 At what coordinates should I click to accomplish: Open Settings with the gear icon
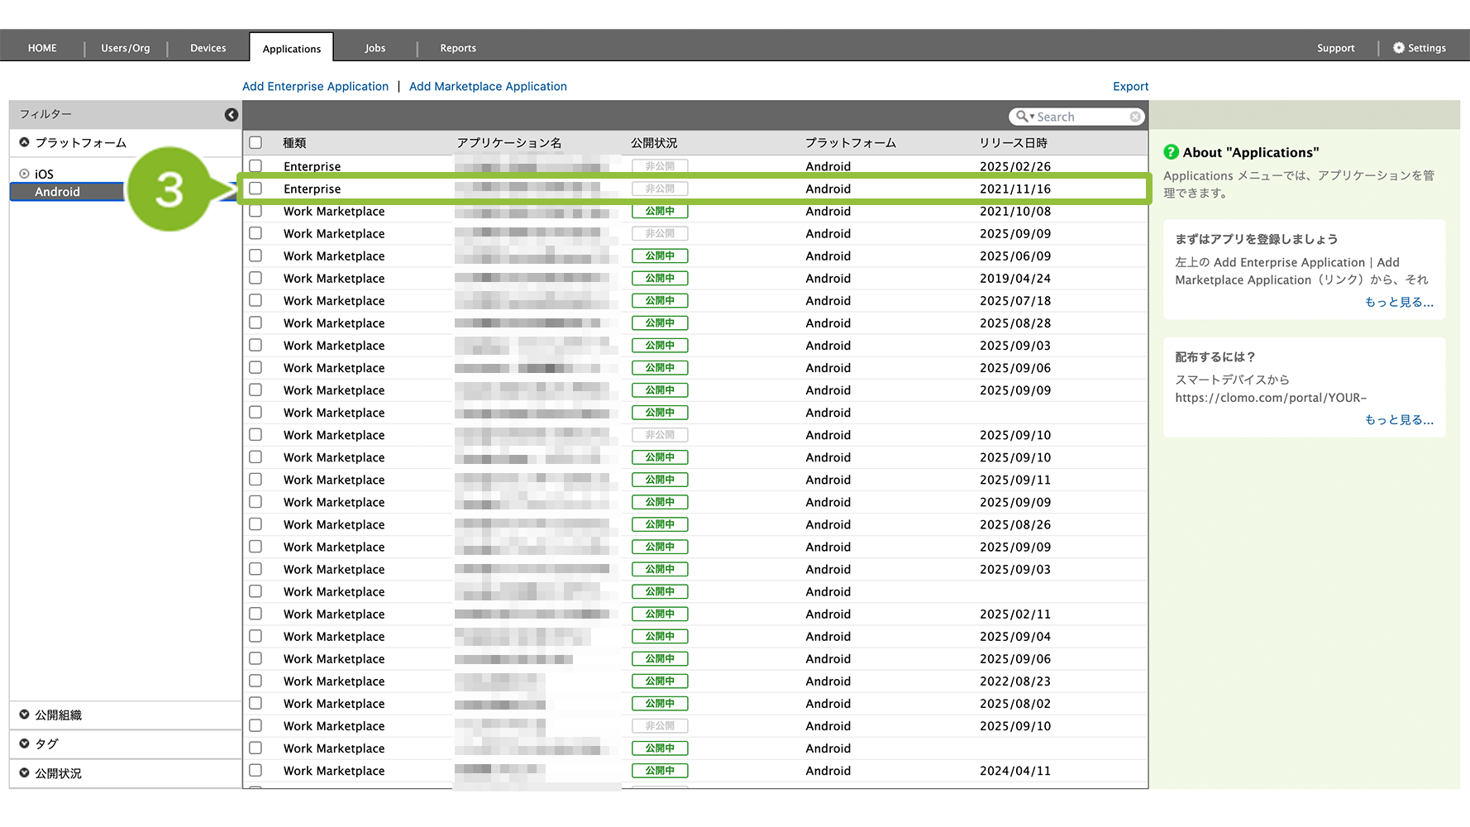click(1399, 48)
